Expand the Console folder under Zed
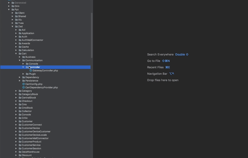The height and width of the screenshot is (158, 248). pyautogui.click(x=16, y=115)
